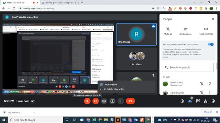This screenshot has width=220, height=123.
Task: Open a new browser tab
Action: coord(82,3)
